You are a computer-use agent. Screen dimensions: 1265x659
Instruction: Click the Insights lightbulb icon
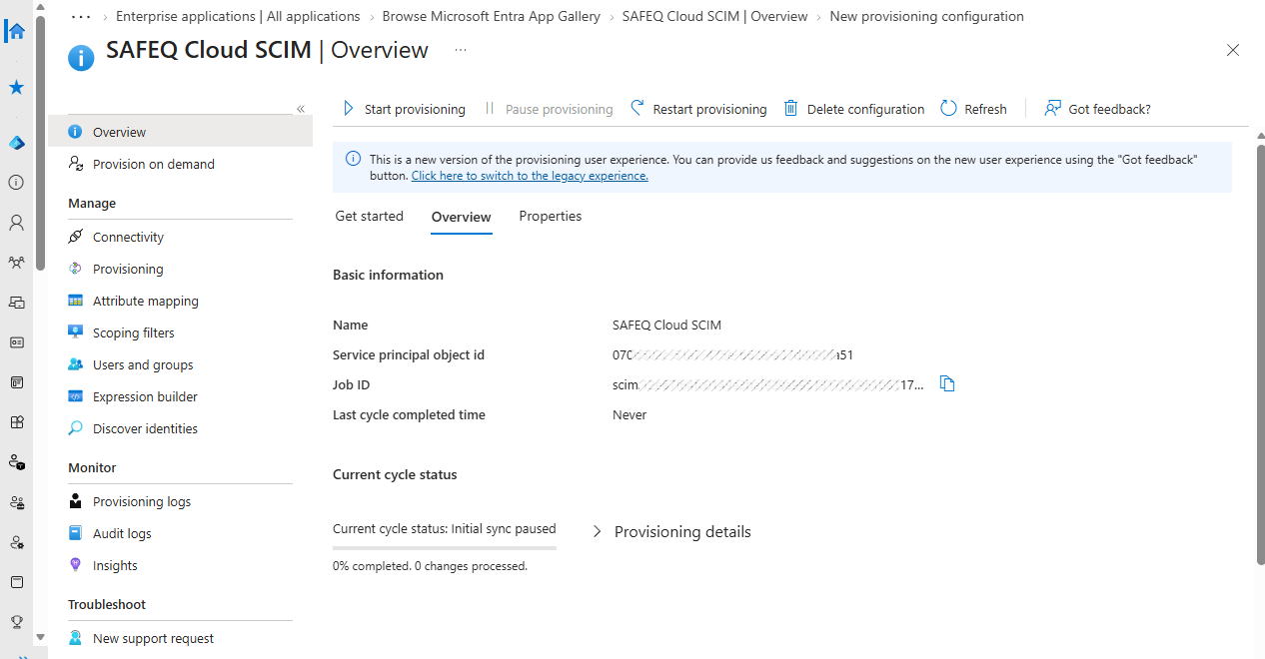click(76, 565)
